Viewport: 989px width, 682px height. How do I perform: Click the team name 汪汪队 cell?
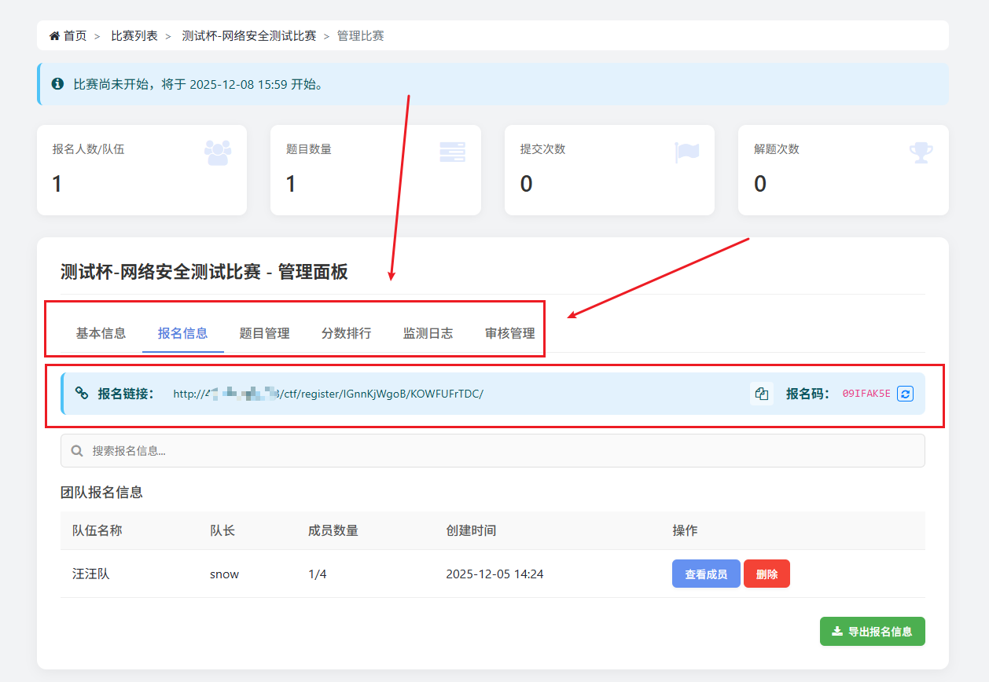point(91,574)
